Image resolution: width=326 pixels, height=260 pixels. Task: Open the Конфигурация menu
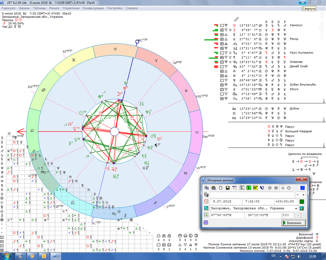coord(93,8)
